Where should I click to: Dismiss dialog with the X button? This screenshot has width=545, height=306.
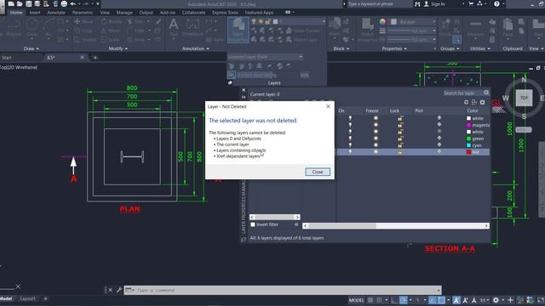pos(328,106)
